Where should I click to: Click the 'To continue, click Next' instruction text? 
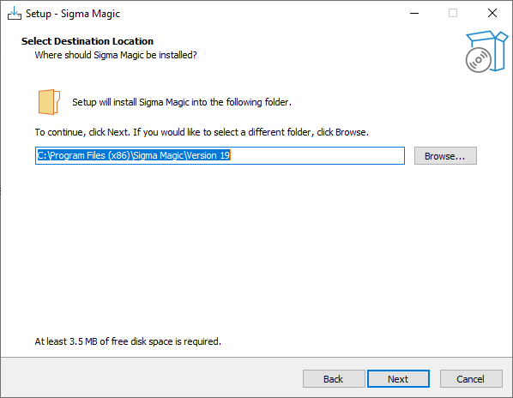pyautogui.click(x=202, y=132)
